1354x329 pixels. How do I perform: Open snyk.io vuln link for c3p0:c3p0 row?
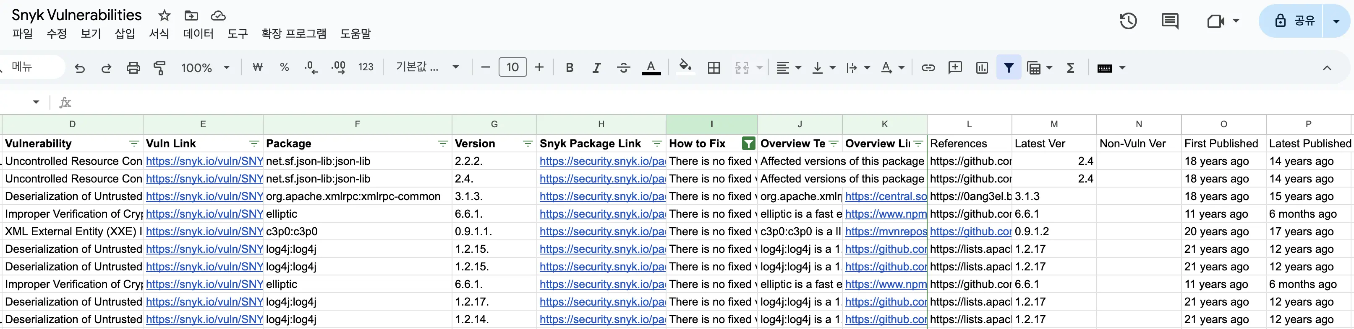click(204, 231)
